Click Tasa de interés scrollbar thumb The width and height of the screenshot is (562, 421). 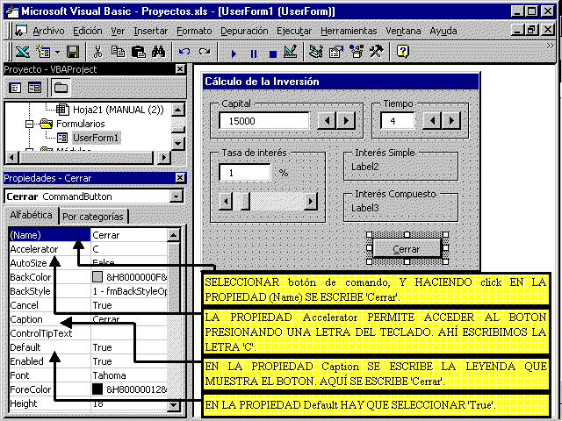[246, 202]
